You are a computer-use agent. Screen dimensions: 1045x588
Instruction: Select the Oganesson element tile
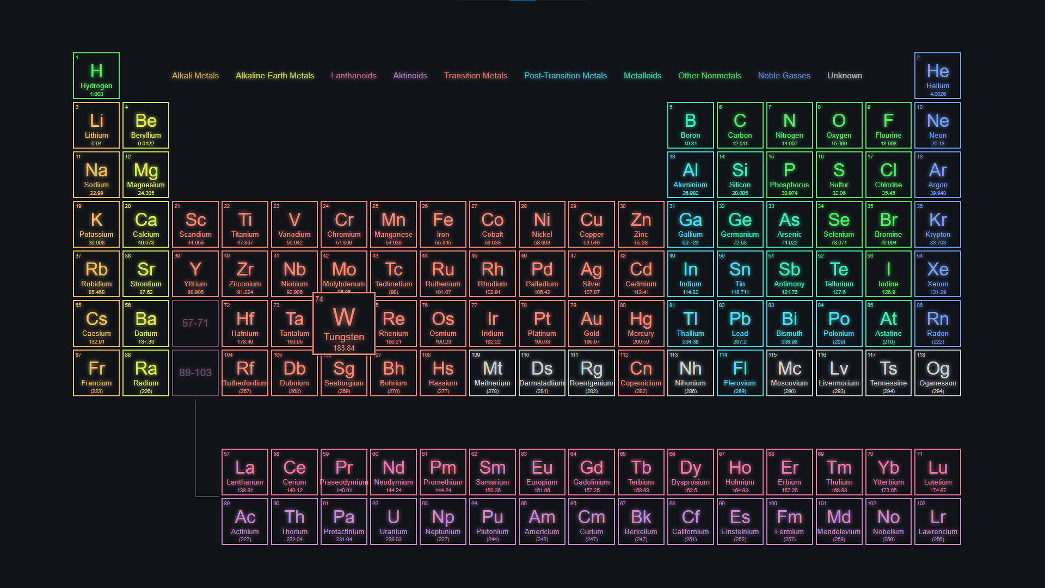click(x=937, y=373)
